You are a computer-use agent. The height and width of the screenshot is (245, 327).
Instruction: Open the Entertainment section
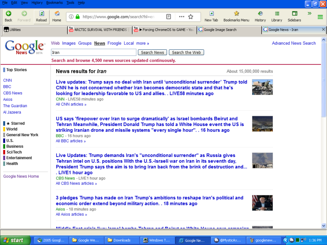coord(19,158)
